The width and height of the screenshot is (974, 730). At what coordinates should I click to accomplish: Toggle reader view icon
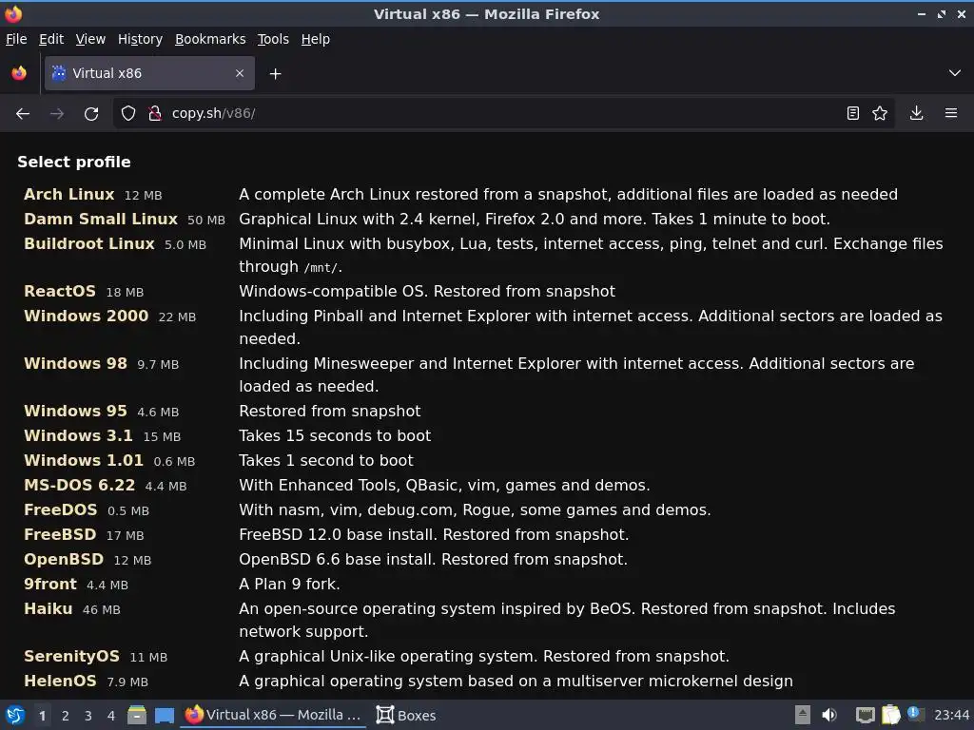click(853, 114)
